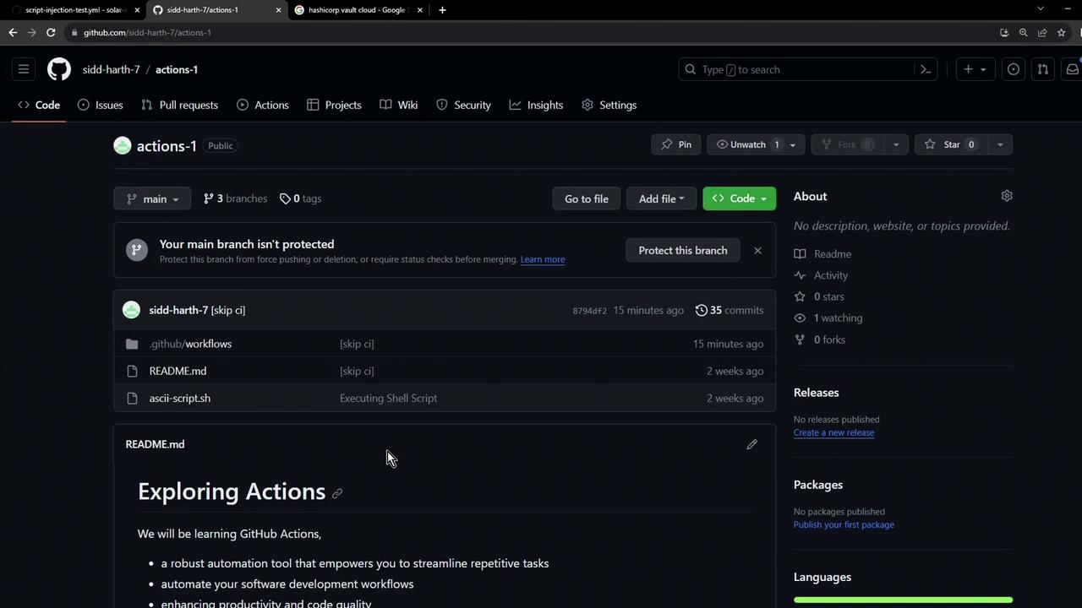The height and width of the screenshot is (608, 1082).
Task: Click the file icon beside README.md
Action: pyautogui.click(x=132, y=371)
